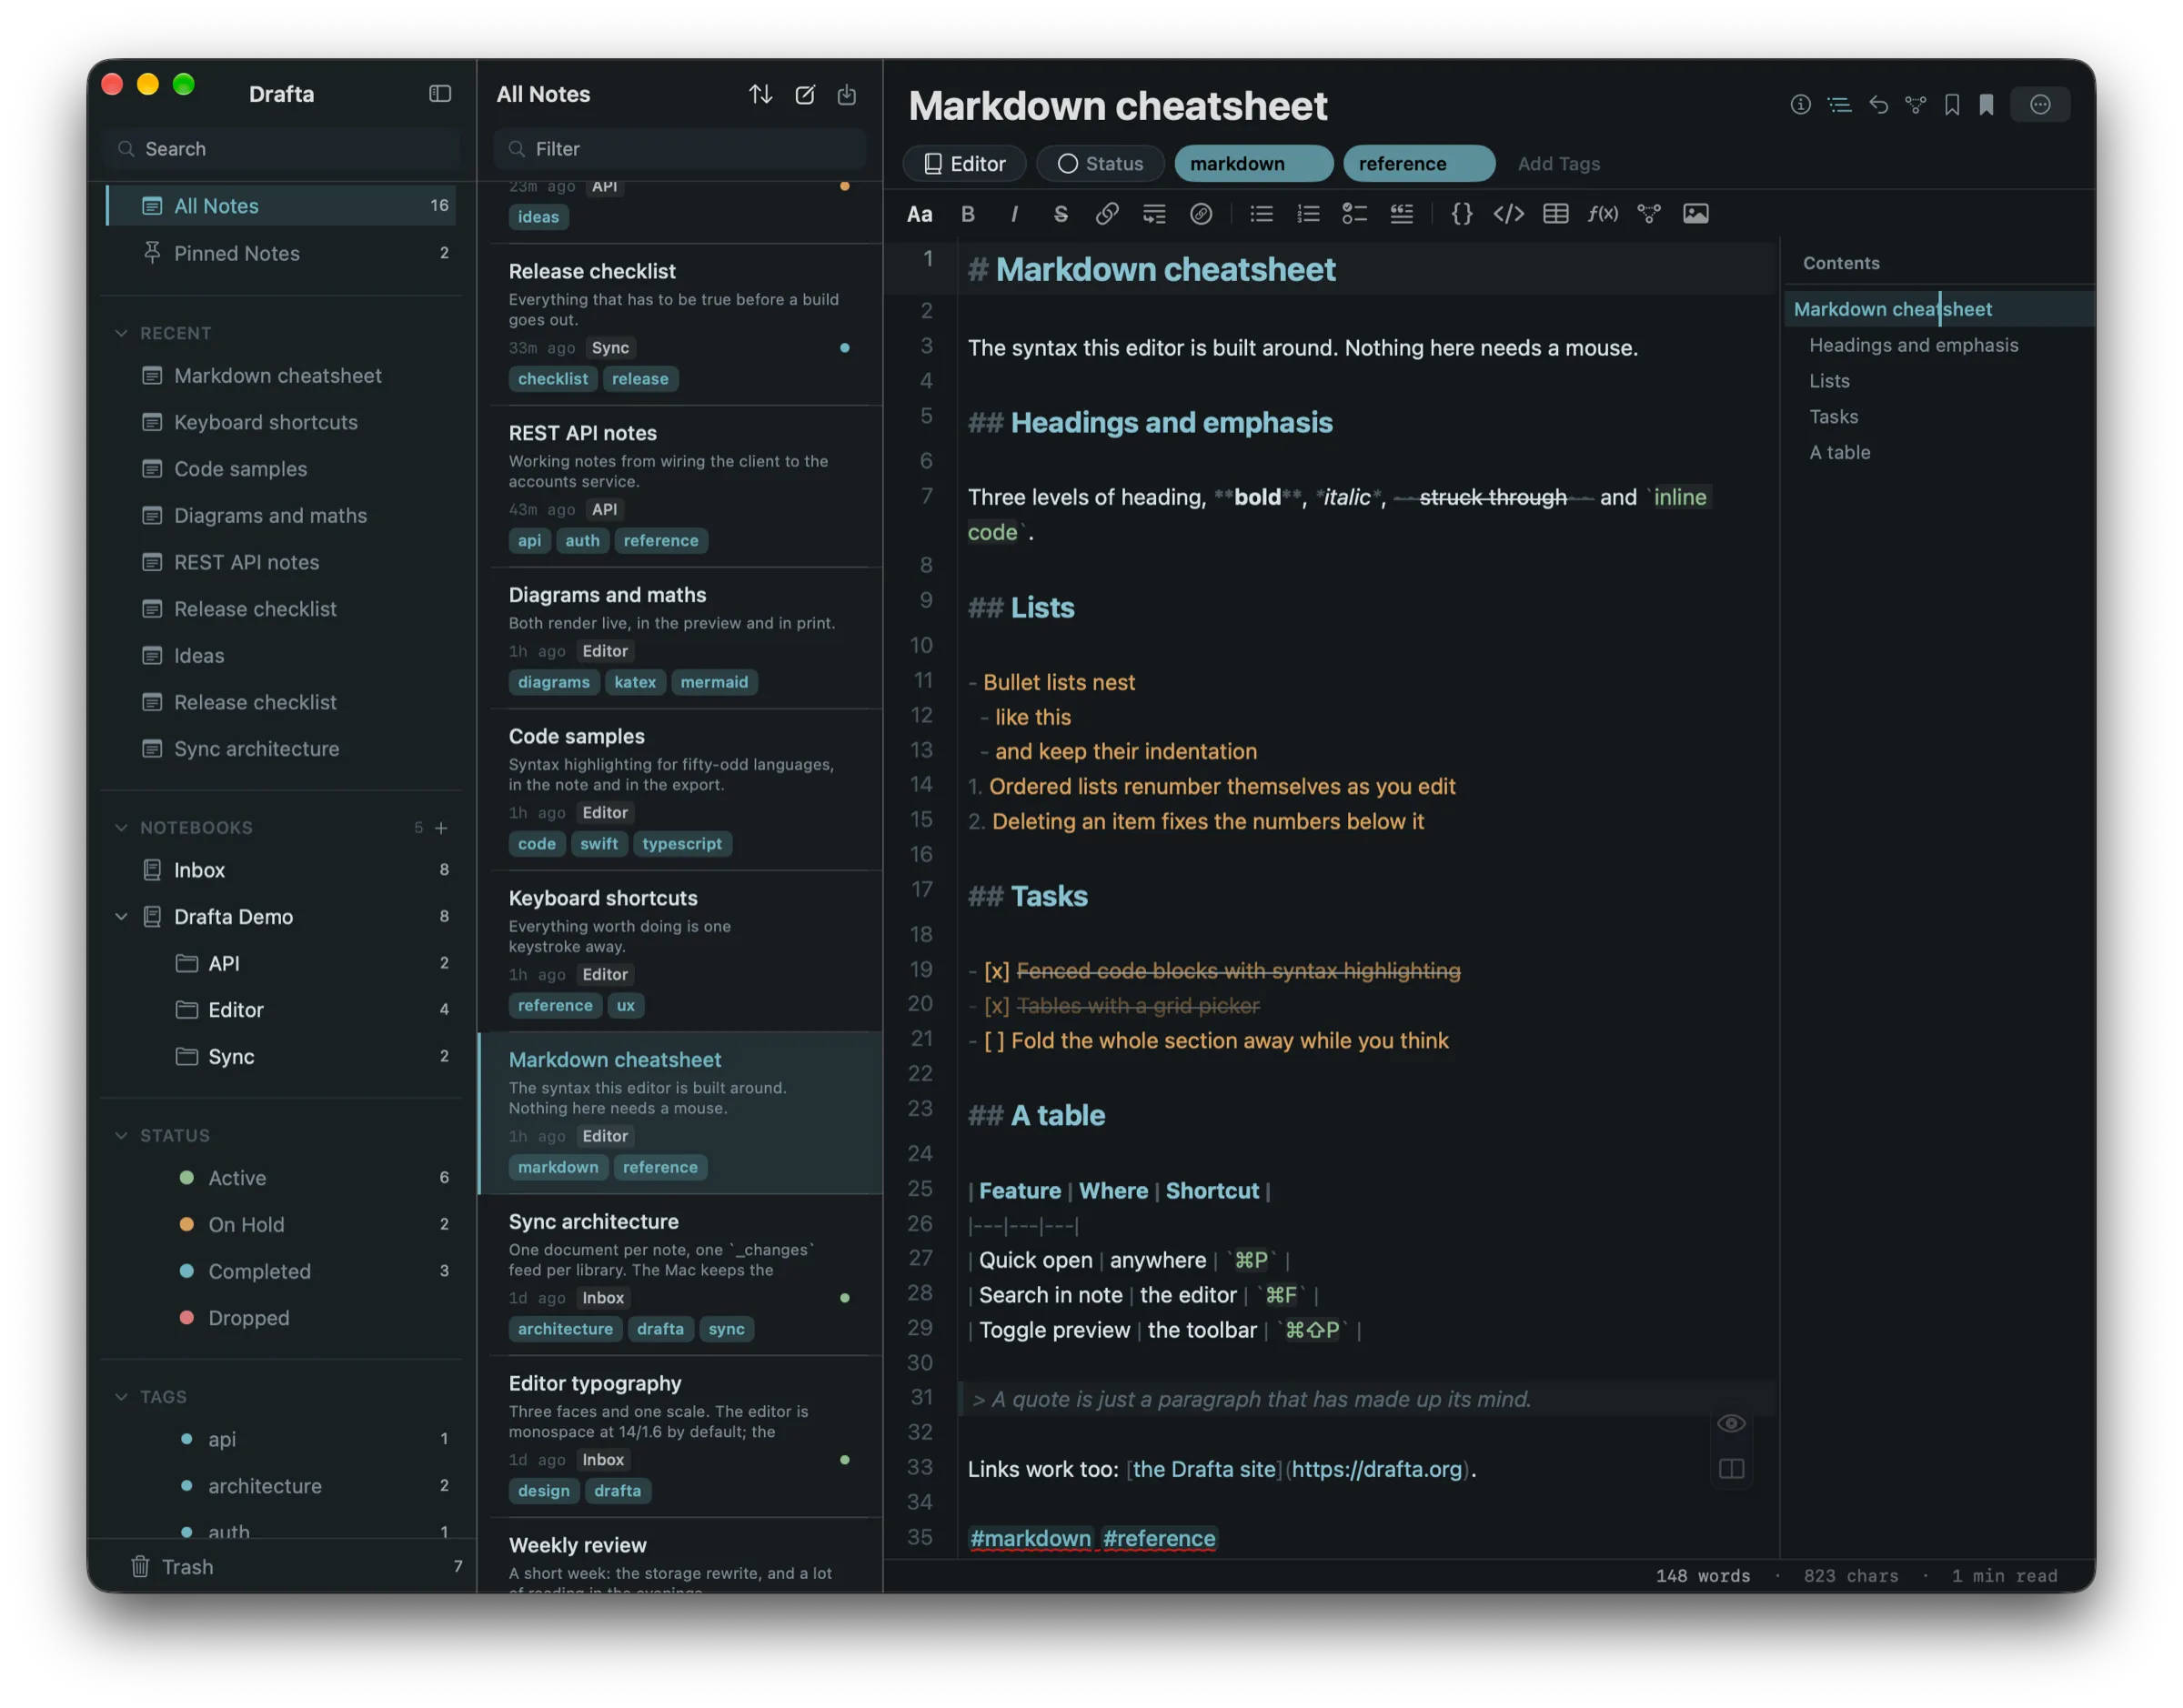Insert a bulleted list from the toolbar
The height and width of the screenshot is (1708, 2183).
tap(1261, 214)
